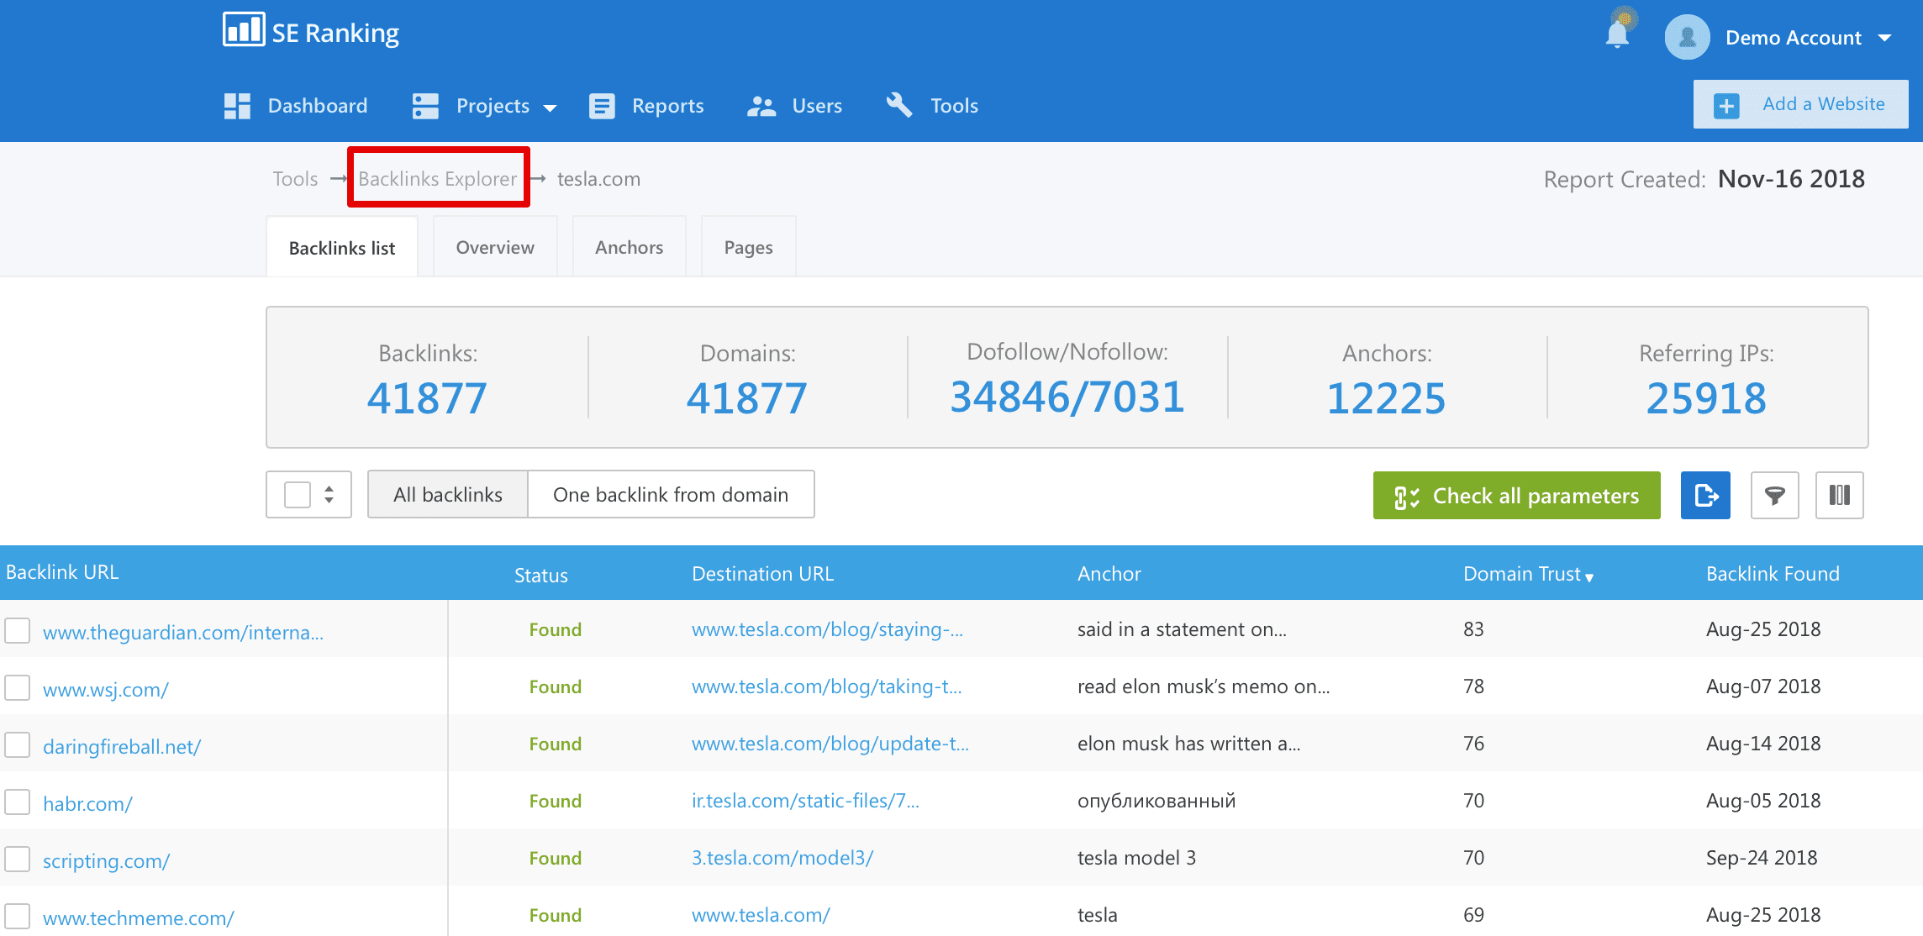The image size is (1923, 936).
Task: Tick the scripting.com row checkbox
Action: (18, 859)
